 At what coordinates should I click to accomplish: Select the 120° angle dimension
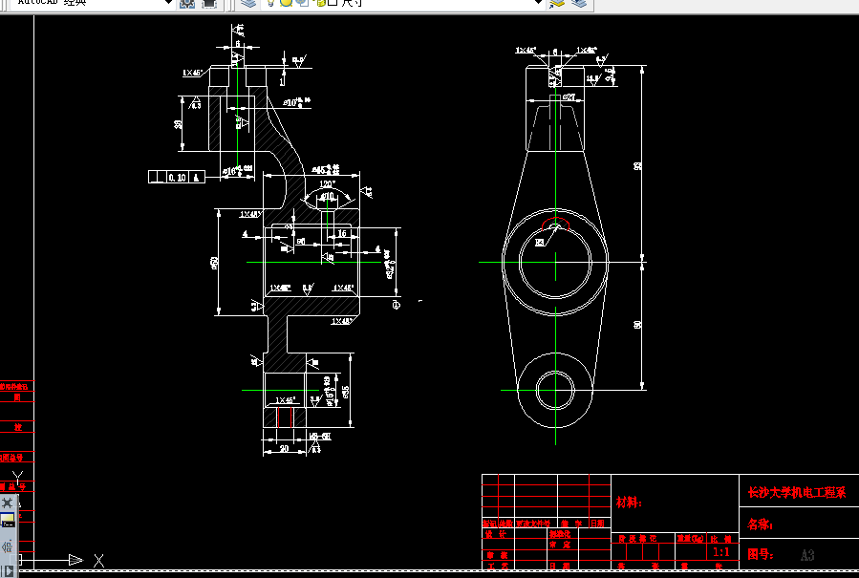point(327,184)
